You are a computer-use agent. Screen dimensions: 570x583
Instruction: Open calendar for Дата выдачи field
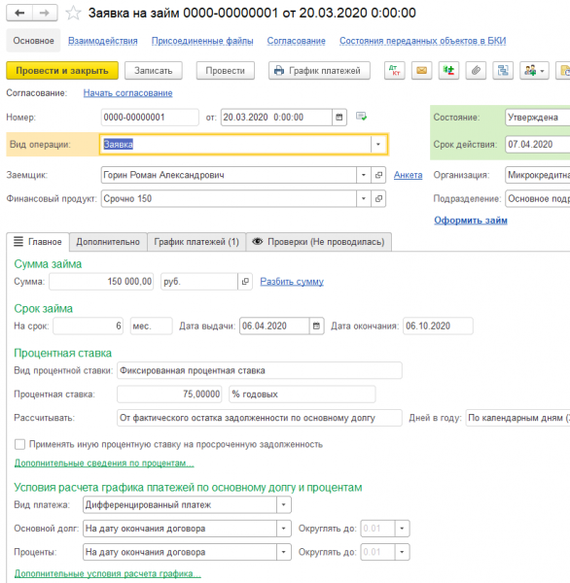click(x=316, y=326)
